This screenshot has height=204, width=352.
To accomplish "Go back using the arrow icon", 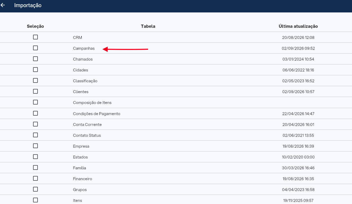I will click(3, 5).
